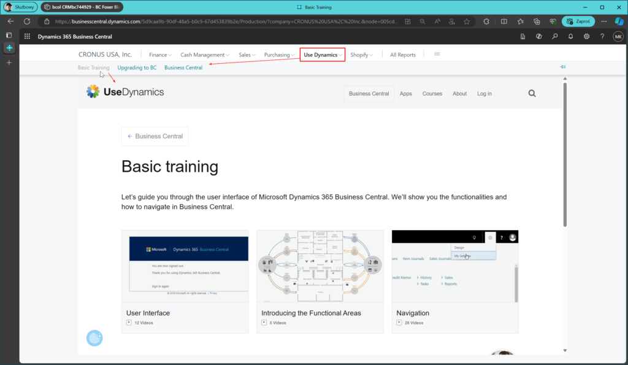Open the Business Central app launcher grid
This screenshot has height=365, width=628.
27,37
